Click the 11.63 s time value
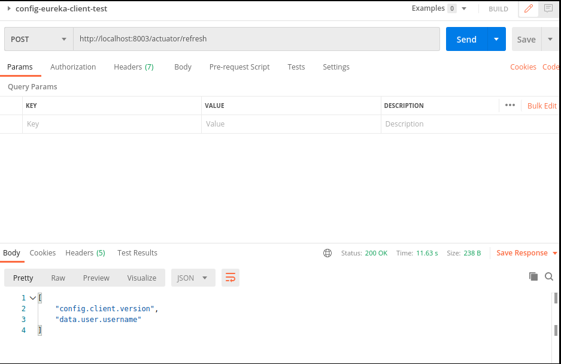The width and height of the screenshot is (561, 364). coord(427,253)
